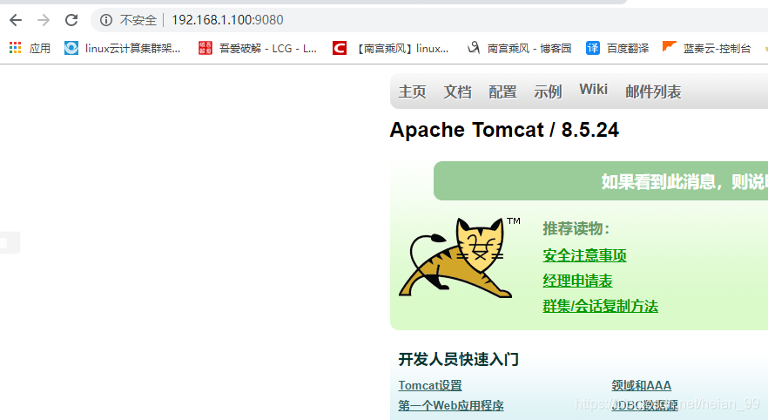Click the green 如果看到此消息 banner

[x=601, y=181]
